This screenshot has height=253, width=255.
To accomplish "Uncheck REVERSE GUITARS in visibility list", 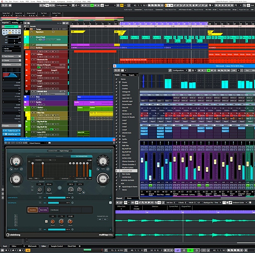I will [x=116, y=180].
